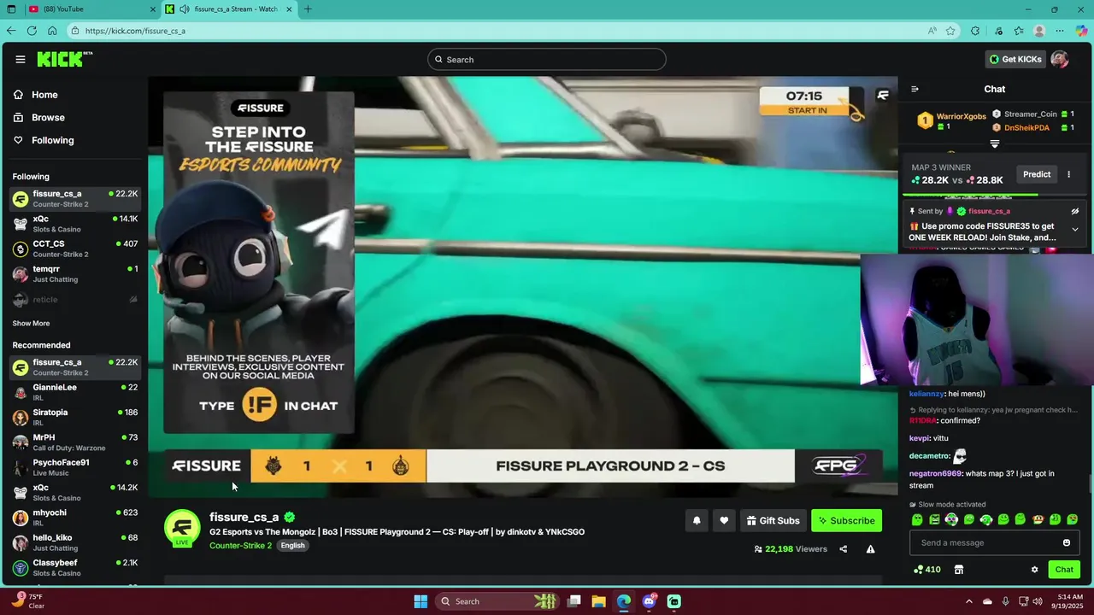Click negatron6969 username in chat
The height and width of the screenshot is (615, 1094).
pos(936,473)
